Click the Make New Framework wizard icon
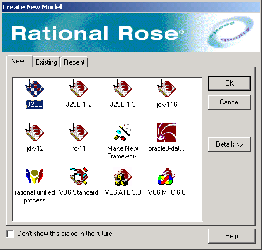Viewport: 262px width, 250px height. [x=123, y=132]
